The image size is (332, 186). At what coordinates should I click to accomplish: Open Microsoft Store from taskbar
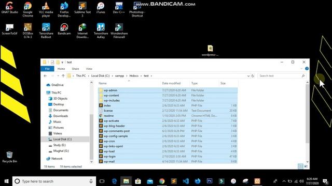(x=138, y=181)
